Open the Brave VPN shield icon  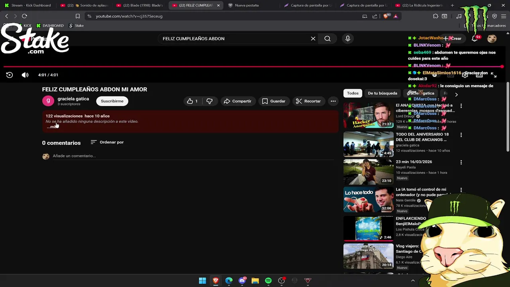coord(494,16)
